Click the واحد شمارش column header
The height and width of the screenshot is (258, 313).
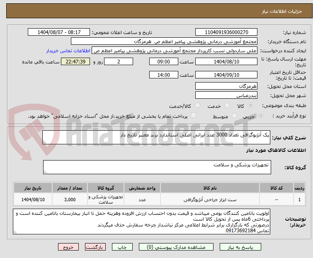(x=142, y=188)
